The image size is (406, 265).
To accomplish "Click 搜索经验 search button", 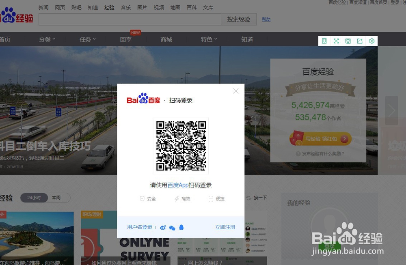I will 239,19.
